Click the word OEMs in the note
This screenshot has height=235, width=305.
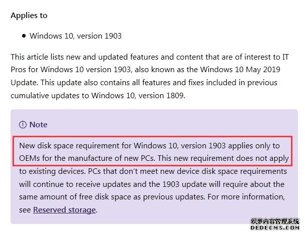coord(30,158)
